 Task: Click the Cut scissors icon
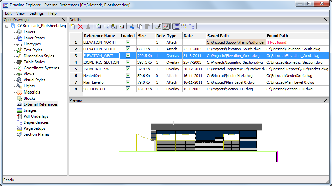click(x=132, y=27)
